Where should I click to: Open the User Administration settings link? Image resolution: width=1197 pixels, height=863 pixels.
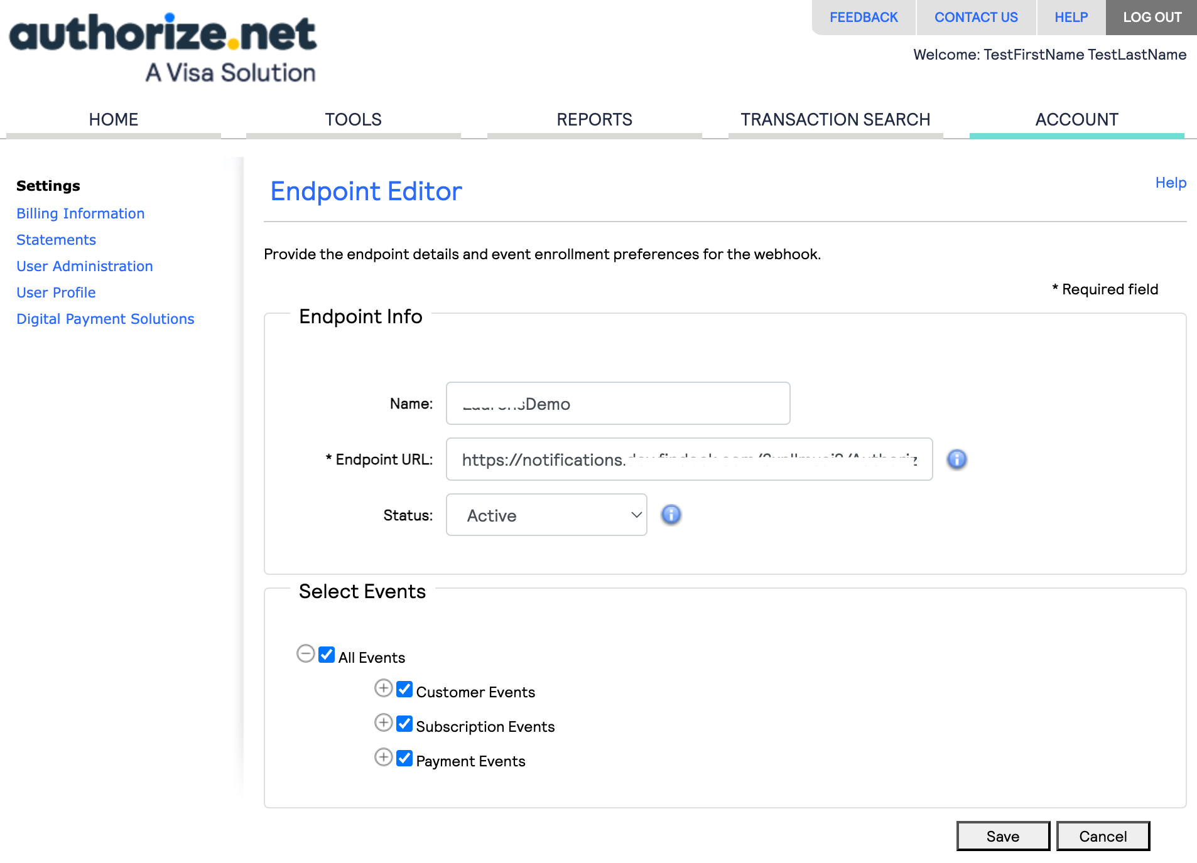85,266
